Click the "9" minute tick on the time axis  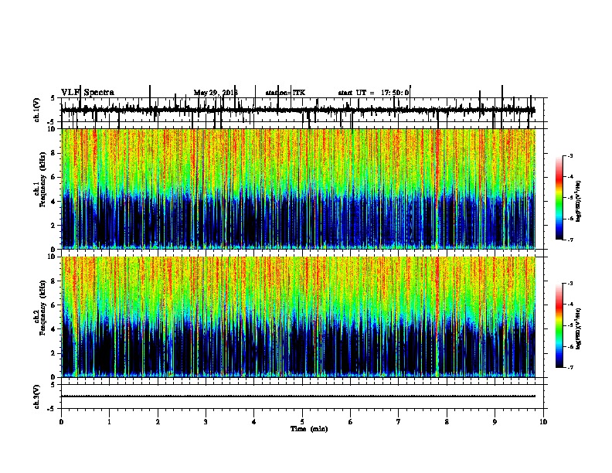pyautogui.click(x=495, y=422)
